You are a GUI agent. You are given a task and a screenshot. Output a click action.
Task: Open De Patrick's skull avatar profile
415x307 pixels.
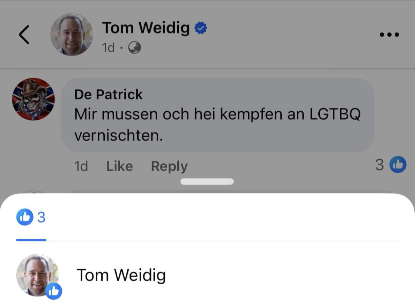[x=33, y=99]
